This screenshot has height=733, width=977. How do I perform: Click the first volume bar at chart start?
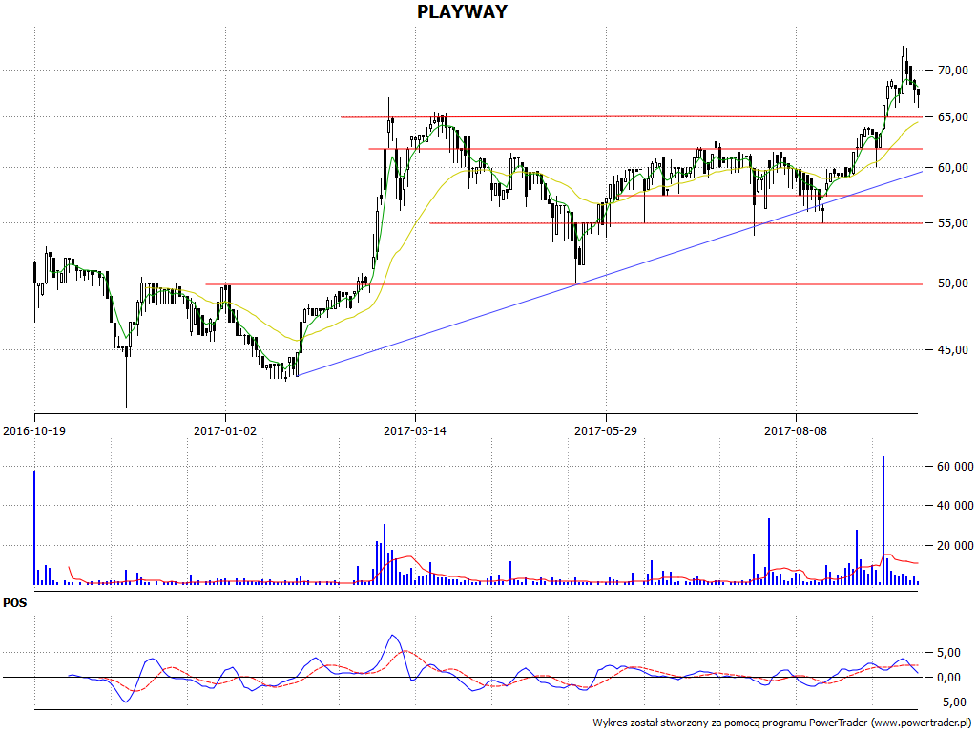click(x=34, y=528)
